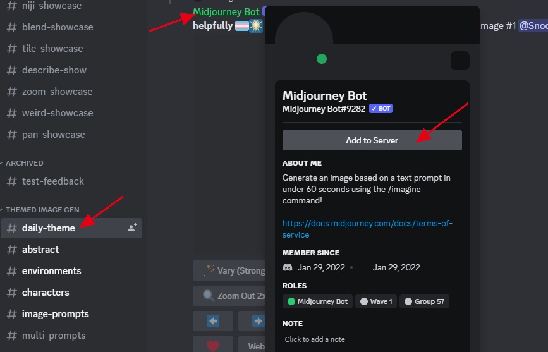Viewport: 548px width, 352px height.
Task: Open the test-feedback channel
Action: pyautogui.click(x=52, y=181)
